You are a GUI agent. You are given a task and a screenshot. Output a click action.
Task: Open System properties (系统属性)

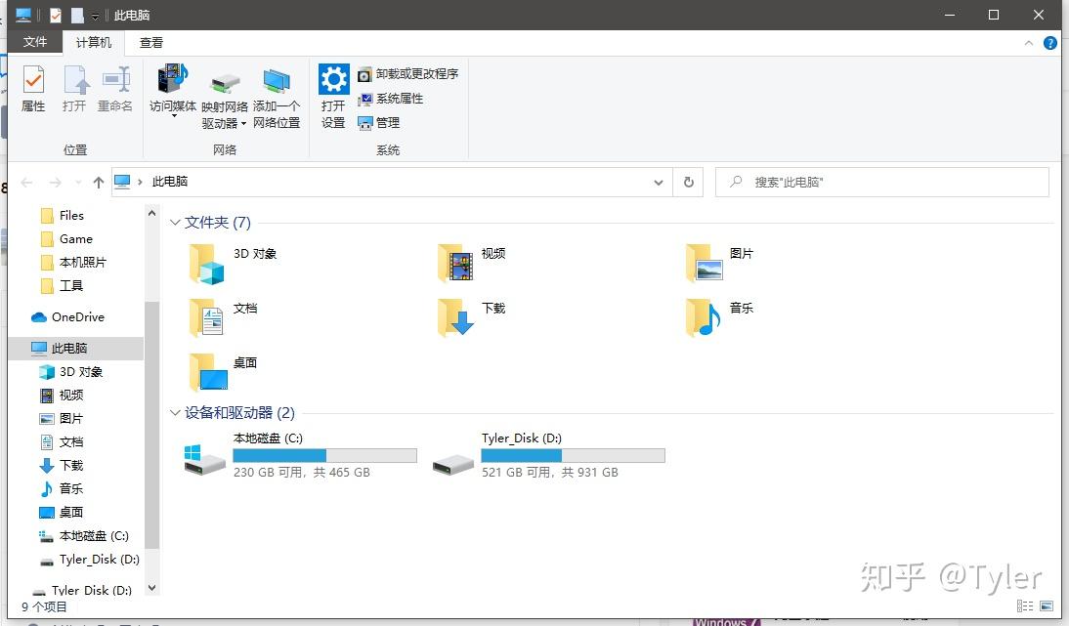(391, 99)
